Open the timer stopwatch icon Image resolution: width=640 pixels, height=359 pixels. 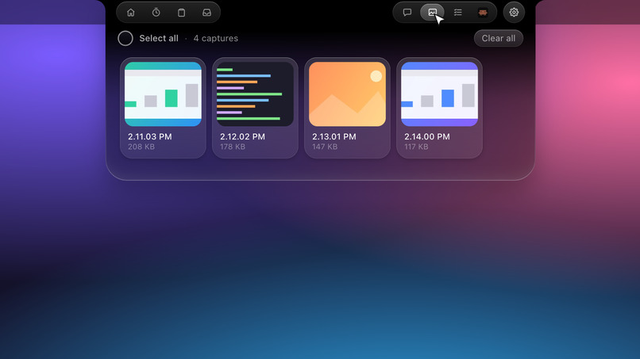pos(156,12)
